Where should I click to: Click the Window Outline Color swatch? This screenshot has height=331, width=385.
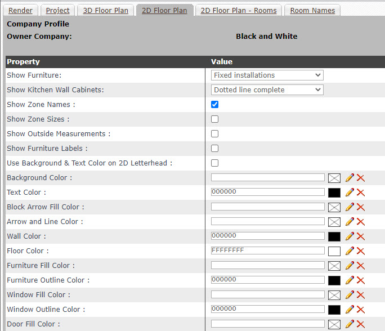[334, 310]
